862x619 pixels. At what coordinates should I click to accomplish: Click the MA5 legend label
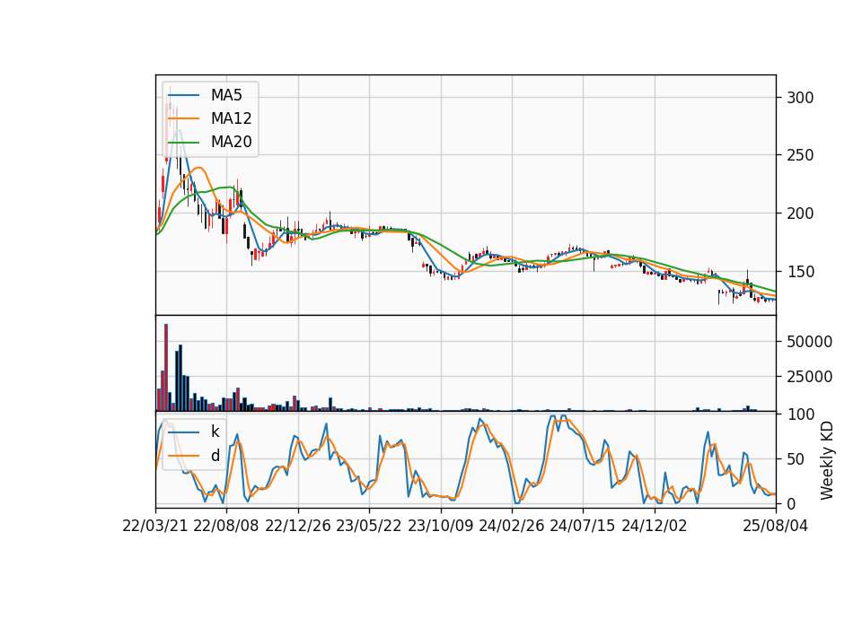(x=226, y=95)
